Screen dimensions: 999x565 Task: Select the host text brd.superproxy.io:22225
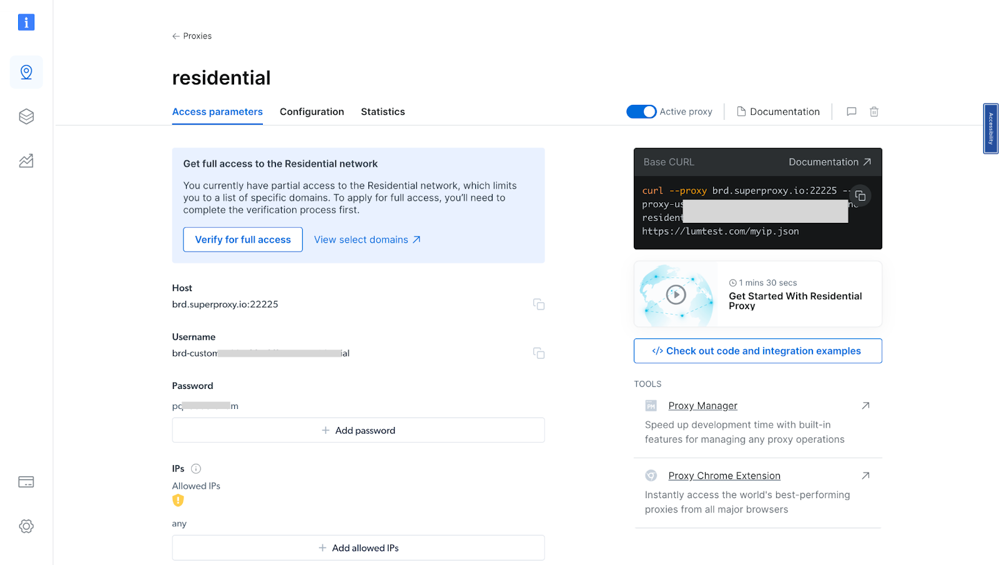pos(225,305)
